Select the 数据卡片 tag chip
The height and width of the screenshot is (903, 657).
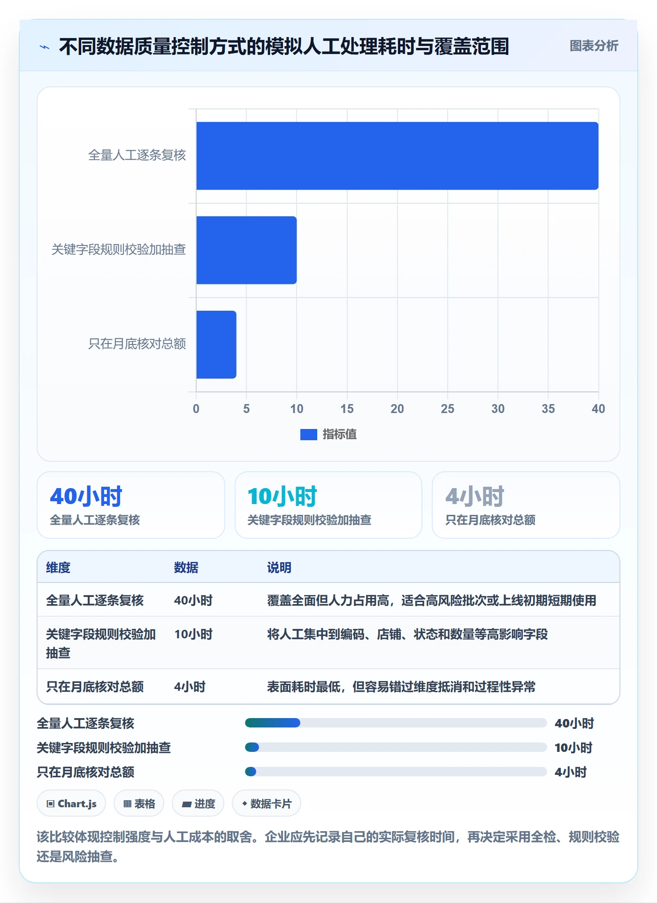267,804
